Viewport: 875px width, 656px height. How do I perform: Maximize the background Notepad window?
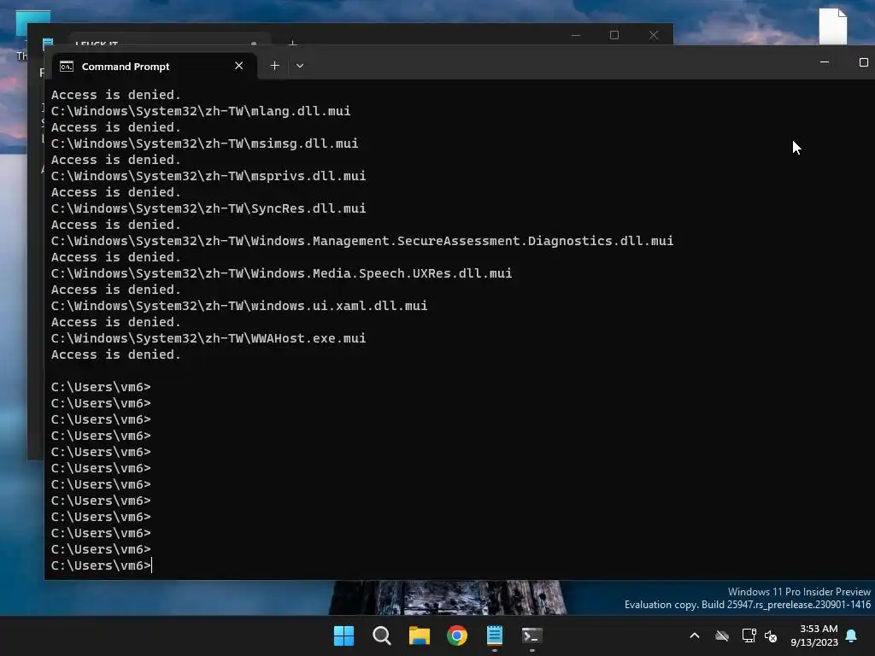[614, 35]
